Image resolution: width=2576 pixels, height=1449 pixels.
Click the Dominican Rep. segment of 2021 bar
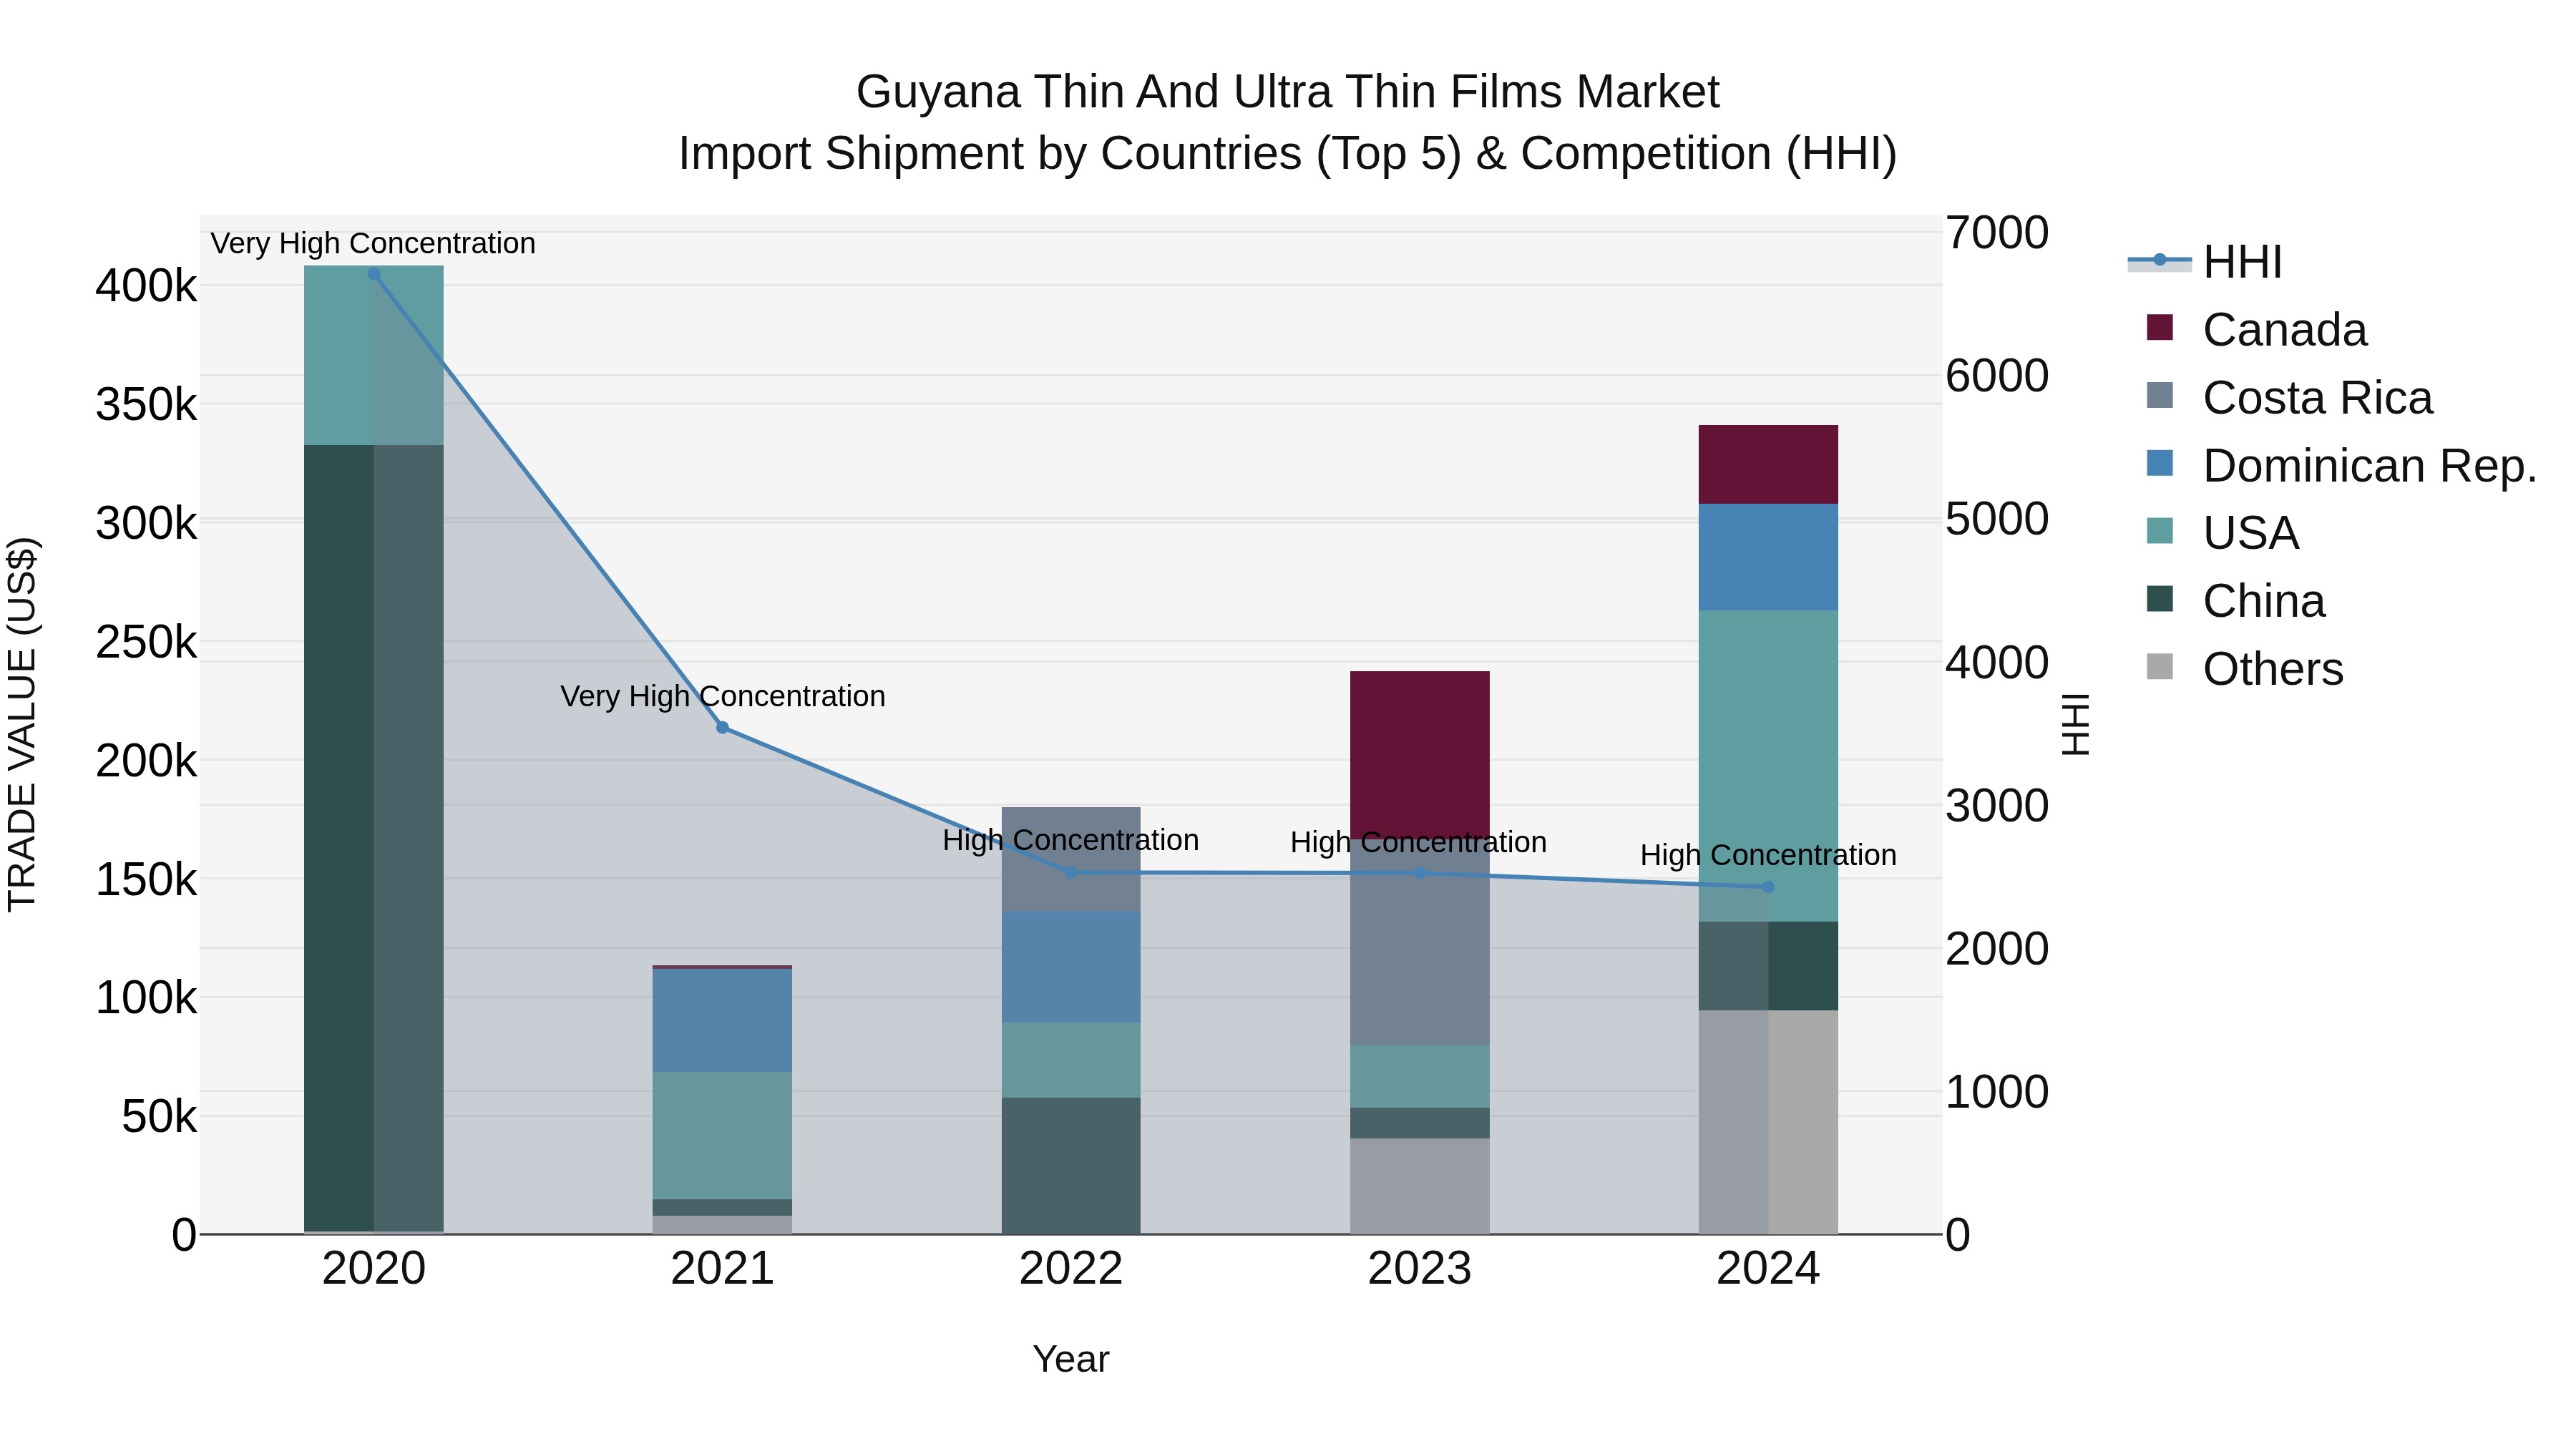[x=722, y=1021]
